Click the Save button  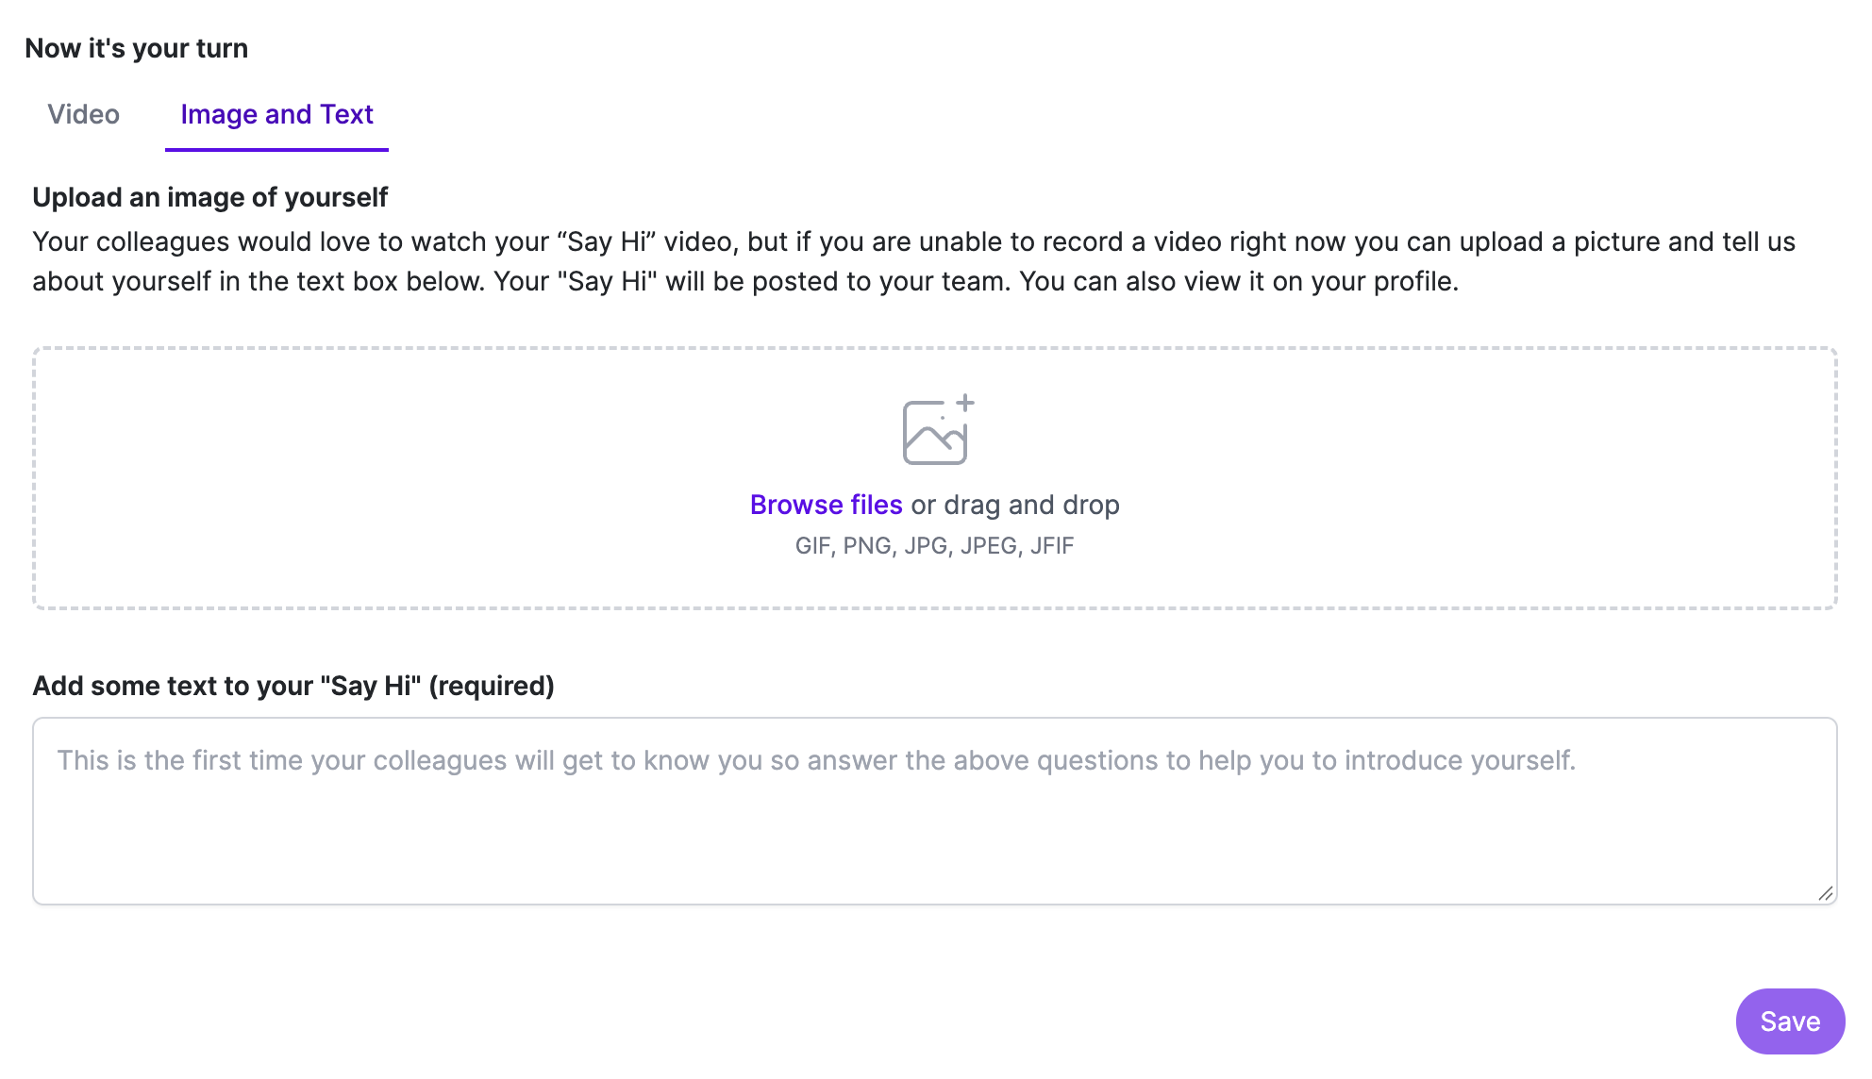(1790, 1021)
